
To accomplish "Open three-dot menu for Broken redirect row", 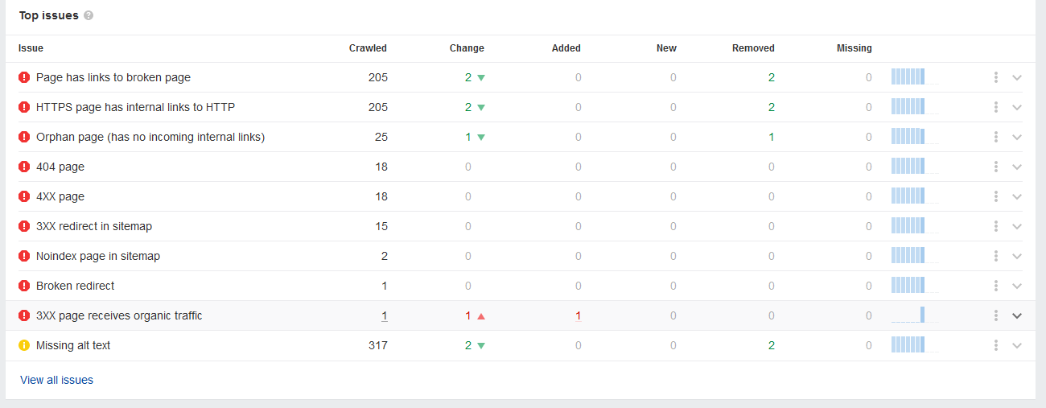I will point(996,286).
